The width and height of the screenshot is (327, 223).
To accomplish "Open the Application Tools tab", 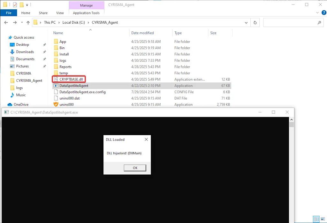I will 86,13.
